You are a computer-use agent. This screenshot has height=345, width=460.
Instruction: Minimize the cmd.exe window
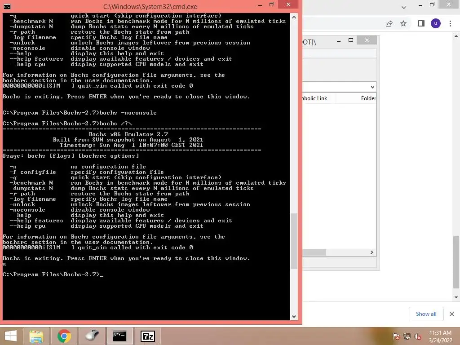[260, 5]
